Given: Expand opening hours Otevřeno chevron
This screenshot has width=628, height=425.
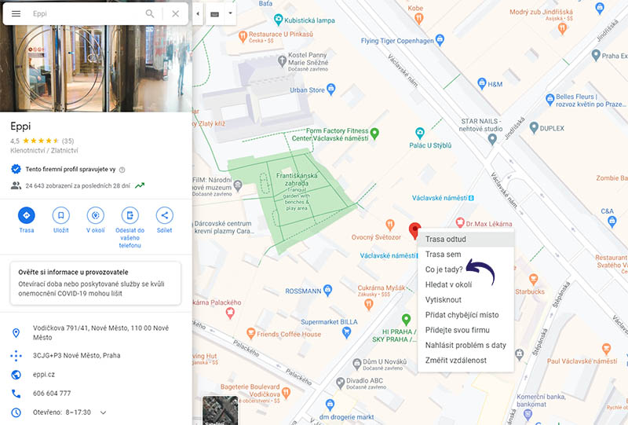Looking at the screenshot, I should (103, 412).
